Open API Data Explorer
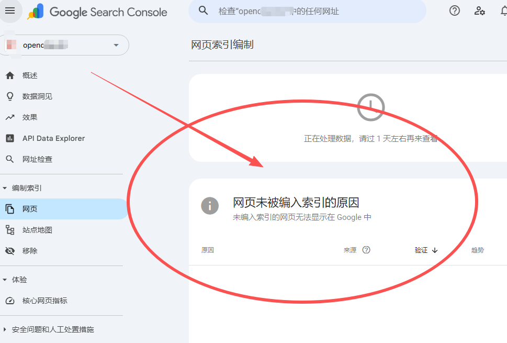Image resolution: width=507 pixels, height=343 pixels. pyautogui.click(x=54, y=138)
